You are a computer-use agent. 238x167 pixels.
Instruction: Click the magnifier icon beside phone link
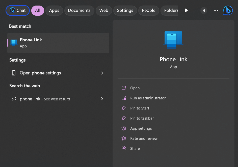[x=14, y=99]
